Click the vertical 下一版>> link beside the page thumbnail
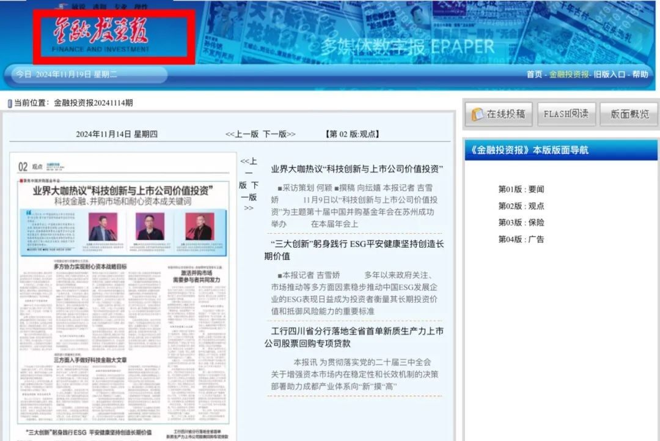 (x=249, y=196)
